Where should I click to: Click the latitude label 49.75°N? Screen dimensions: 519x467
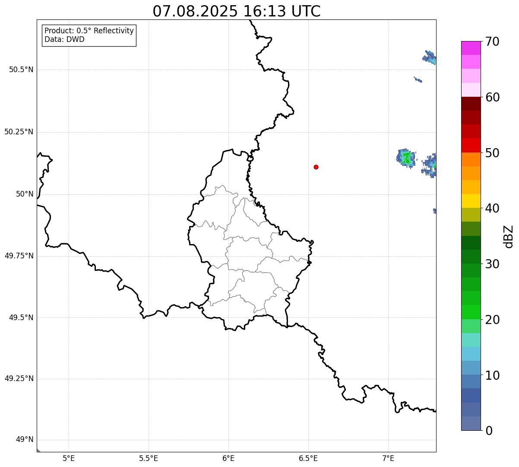(19, 256)
